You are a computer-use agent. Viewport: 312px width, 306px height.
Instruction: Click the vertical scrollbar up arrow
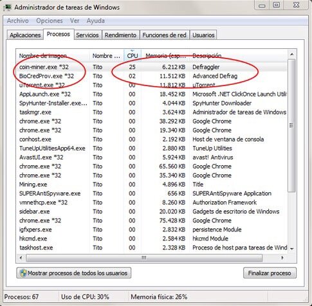[x=292, y=55]
